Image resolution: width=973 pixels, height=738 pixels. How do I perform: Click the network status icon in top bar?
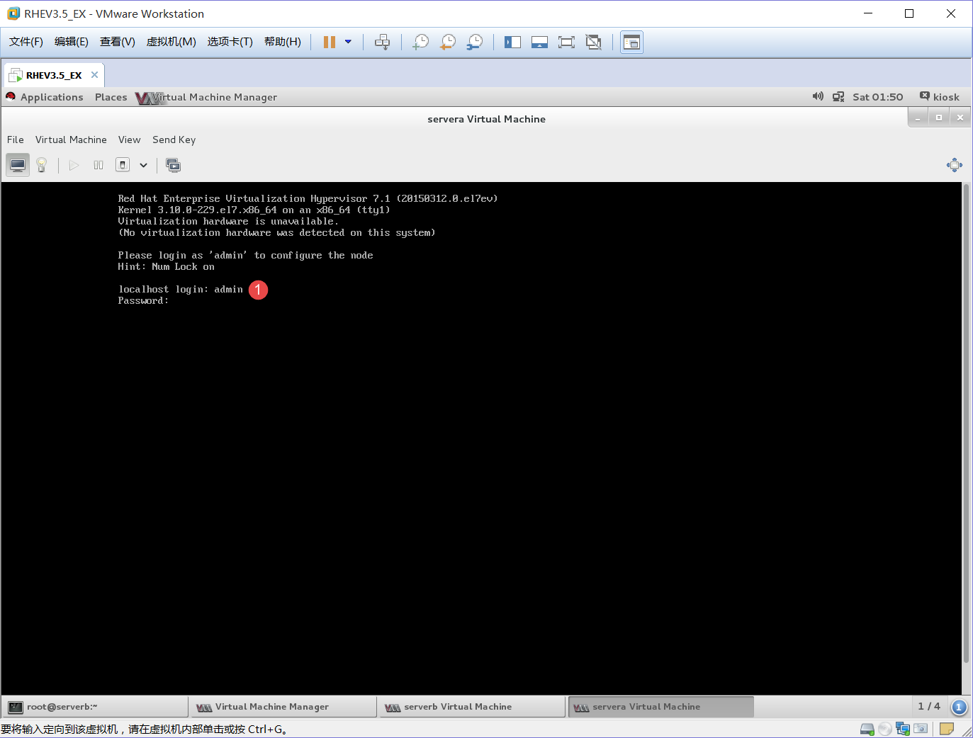(838, 97)
